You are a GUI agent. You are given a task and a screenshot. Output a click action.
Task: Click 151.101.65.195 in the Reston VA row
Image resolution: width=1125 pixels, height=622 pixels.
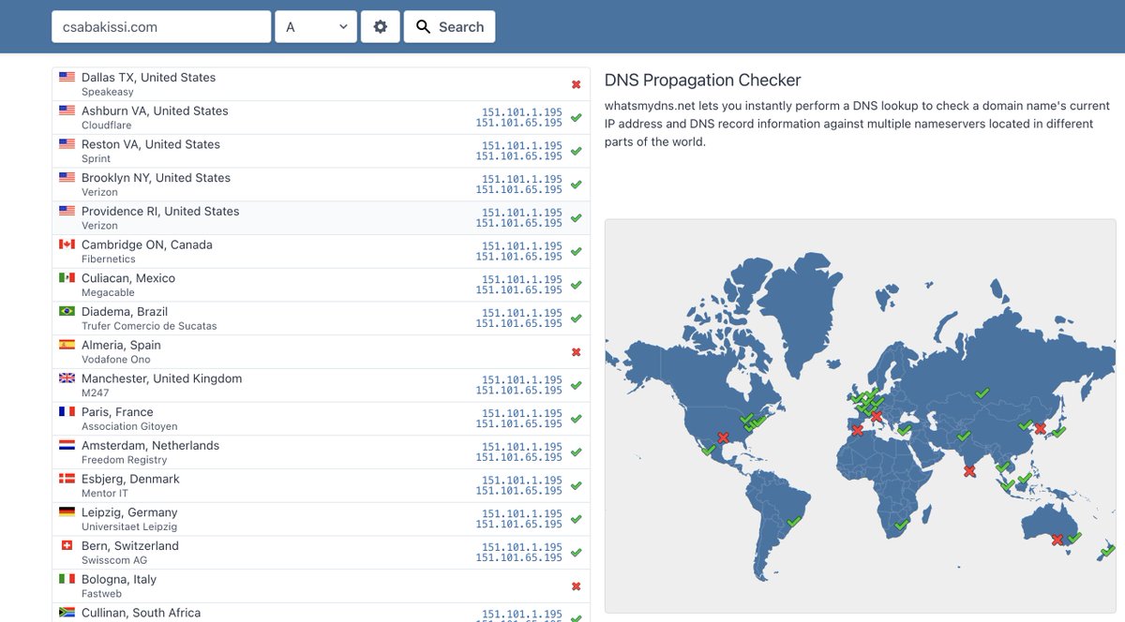[519, 156]
